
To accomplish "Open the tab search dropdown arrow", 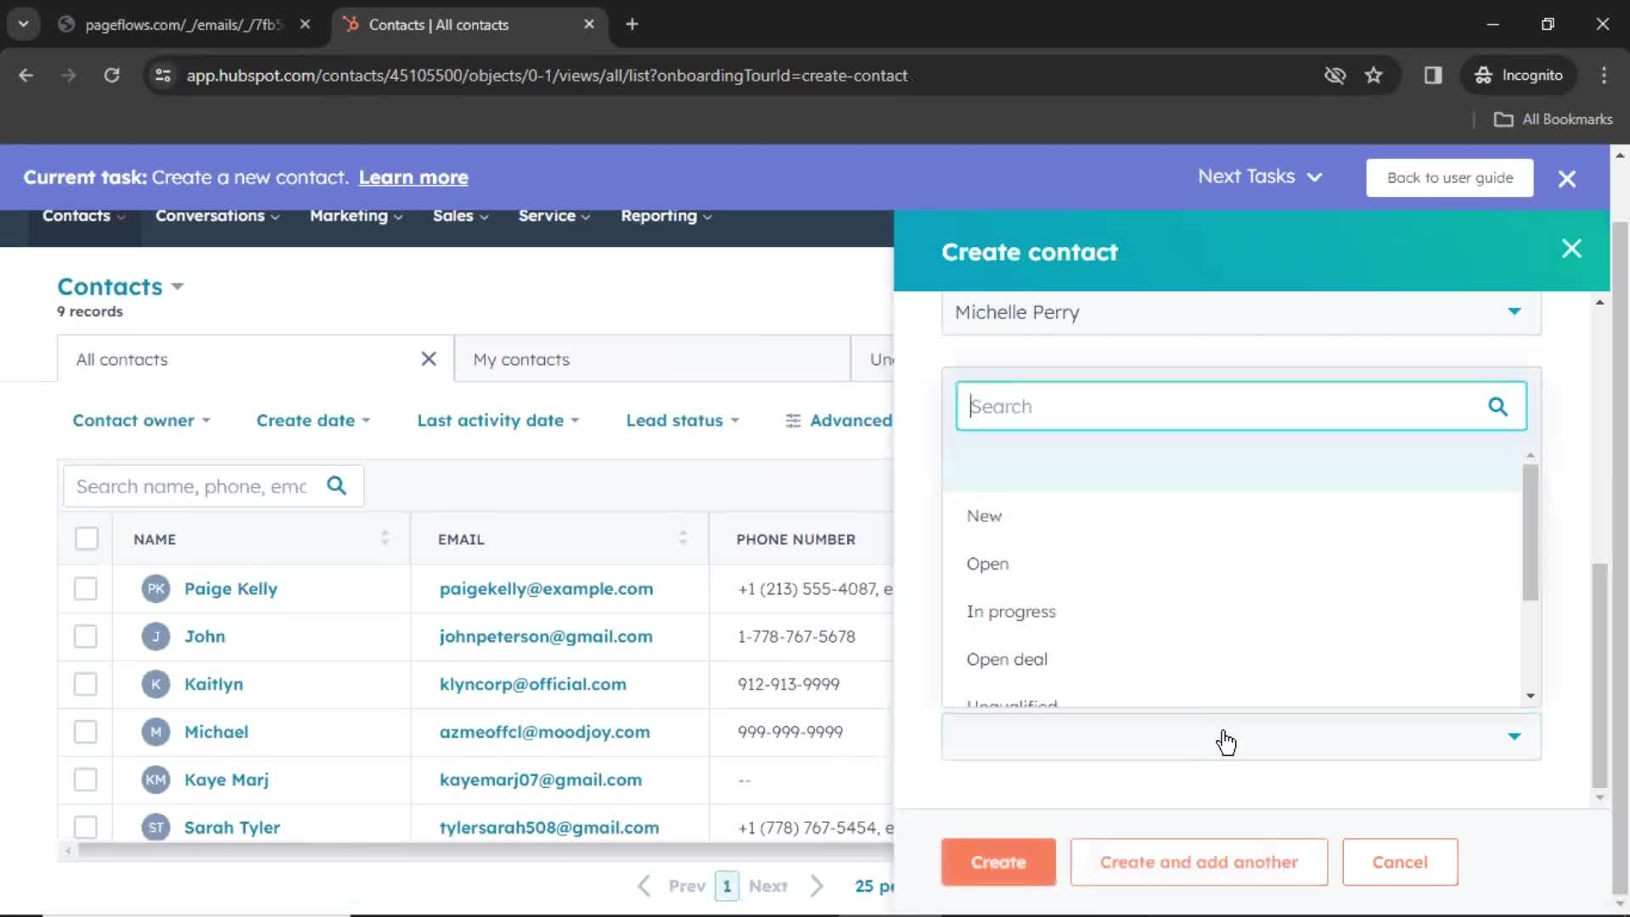I will pyautogui.click(x=24, y=25).
